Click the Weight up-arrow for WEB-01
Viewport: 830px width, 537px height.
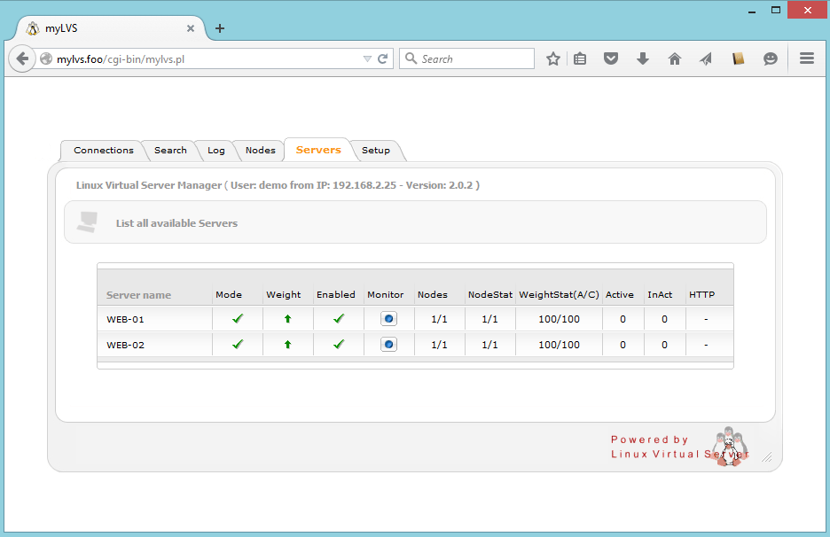[287, 319]
